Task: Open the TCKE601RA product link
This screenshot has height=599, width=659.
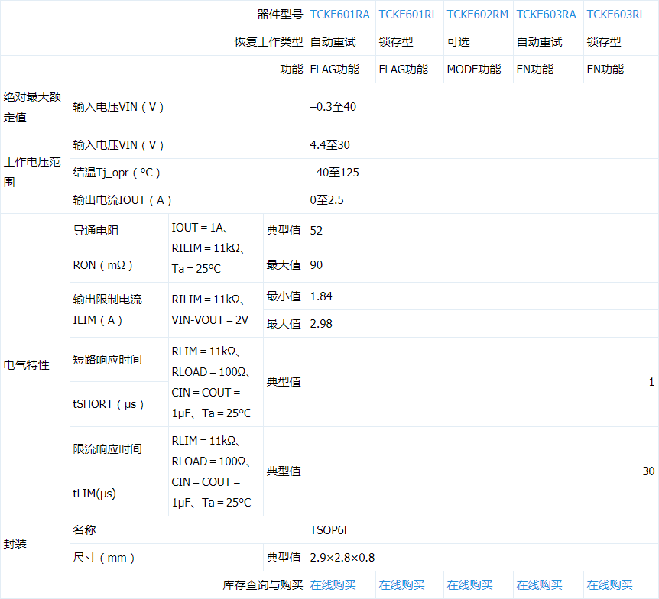Action: coord(338,14)
